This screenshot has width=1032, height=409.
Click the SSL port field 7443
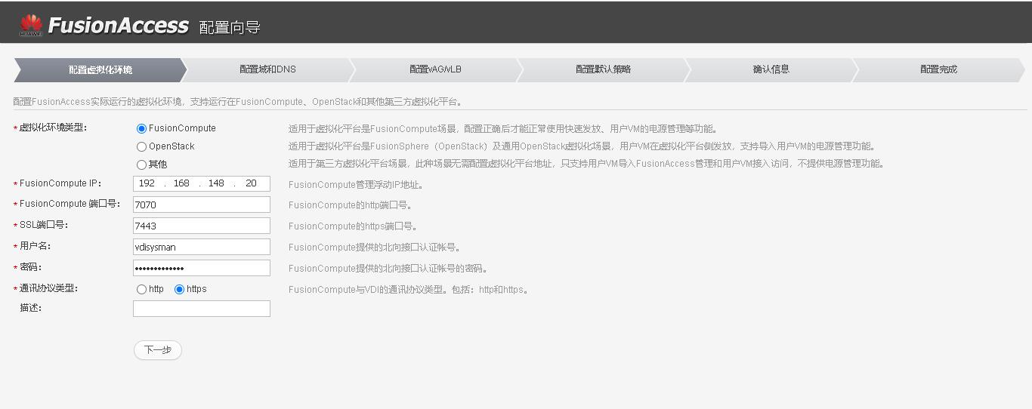pyautogui.click(x=202, y=226)
